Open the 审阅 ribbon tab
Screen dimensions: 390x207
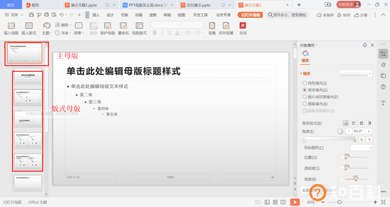coord(167,15)
